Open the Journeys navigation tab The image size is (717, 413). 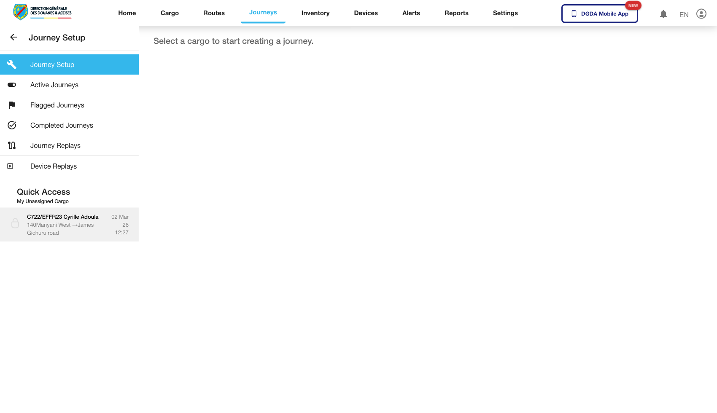[263, 13]
